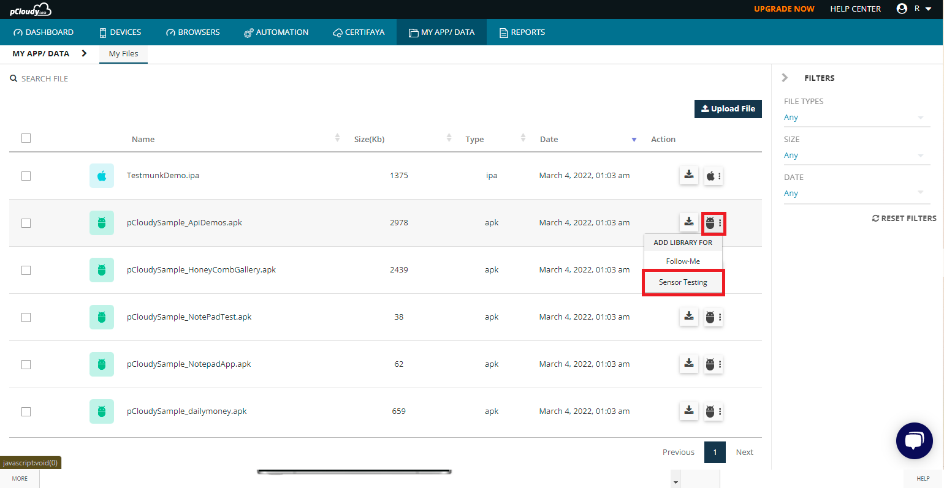The height and width of the screenshot is (488, 944).
Task: Open Apple options for TestmunkDemo.ipa
Action: point(714,176)
